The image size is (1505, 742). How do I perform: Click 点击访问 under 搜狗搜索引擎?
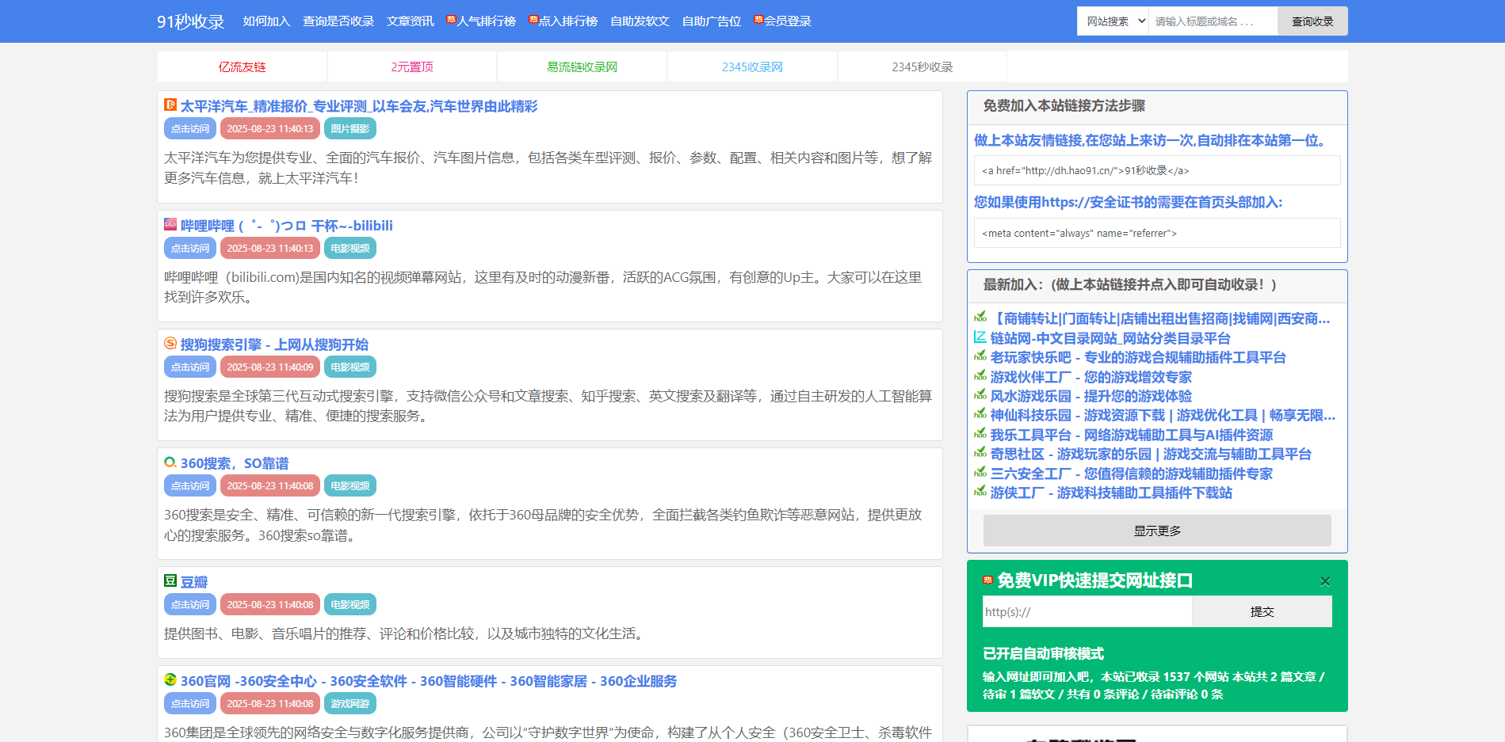pyautogui.click(x=190, y=367)
